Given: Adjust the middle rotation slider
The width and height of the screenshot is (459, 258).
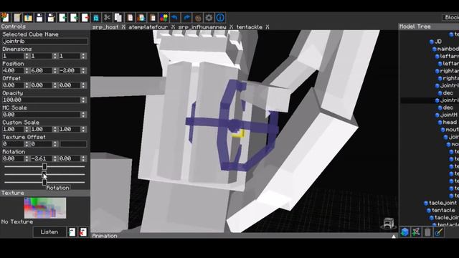Looking at the screenshot, I should coord(44,174).
